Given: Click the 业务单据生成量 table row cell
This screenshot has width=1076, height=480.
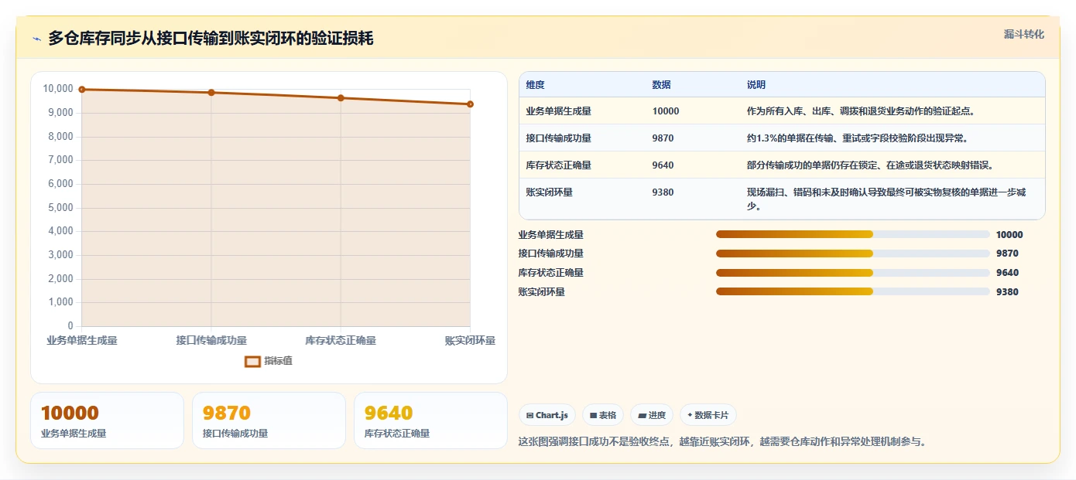Looking at the screenshot, I should tap(558, 111).
